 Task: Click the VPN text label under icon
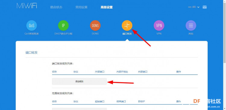click(x=159, y=34)
